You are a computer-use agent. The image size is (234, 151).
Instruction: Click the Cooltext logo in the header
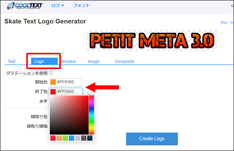coord(25,6)
